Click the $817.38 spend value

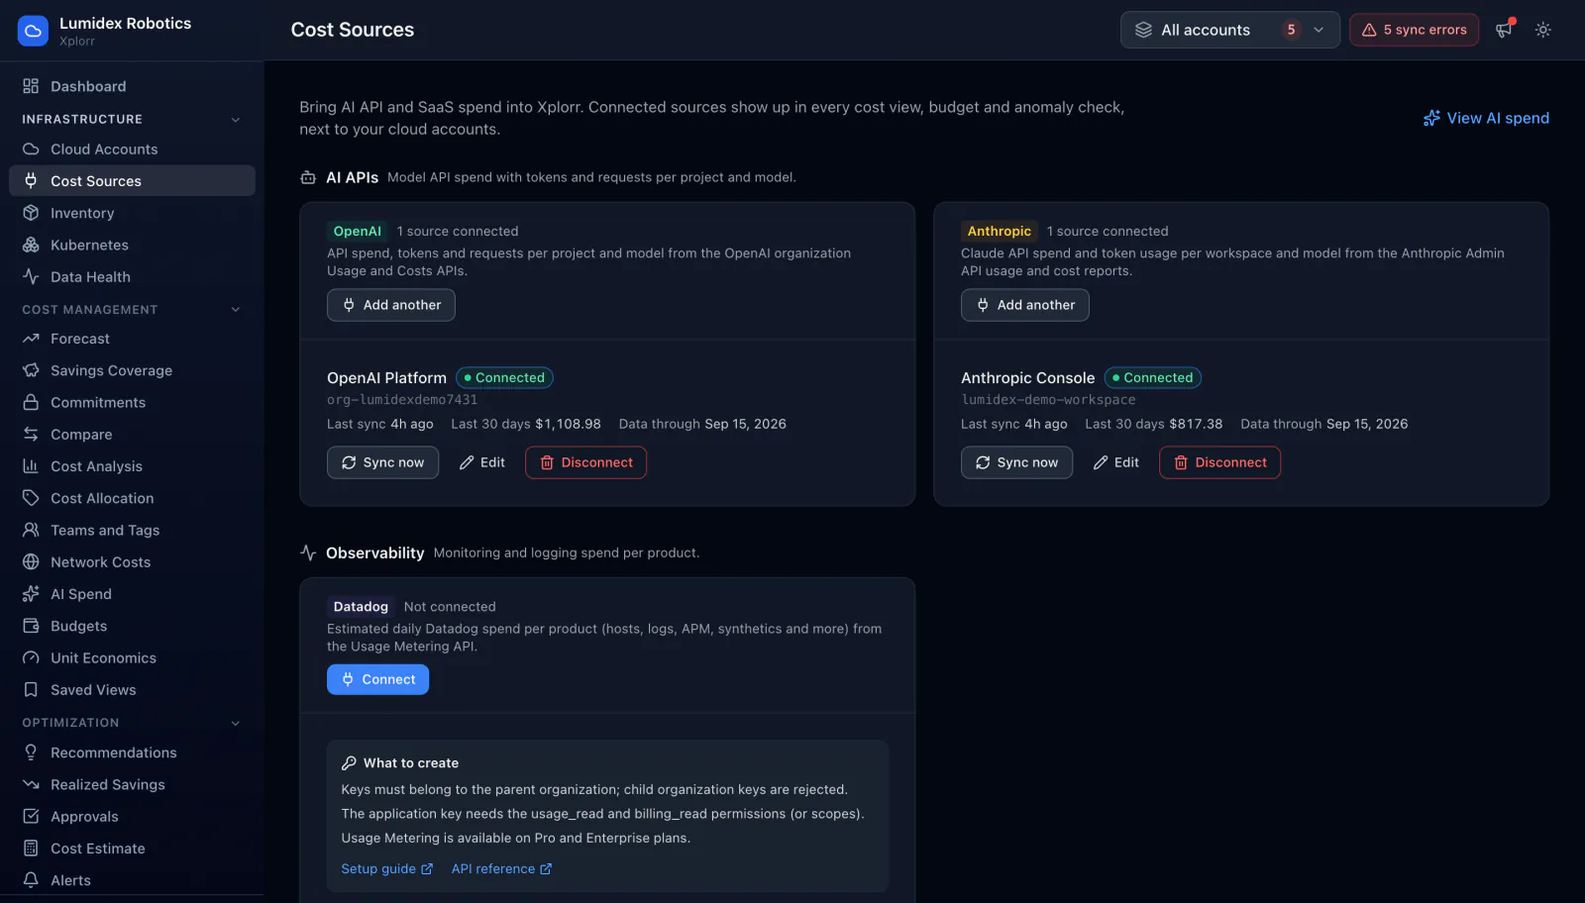tap(1196, 424)
